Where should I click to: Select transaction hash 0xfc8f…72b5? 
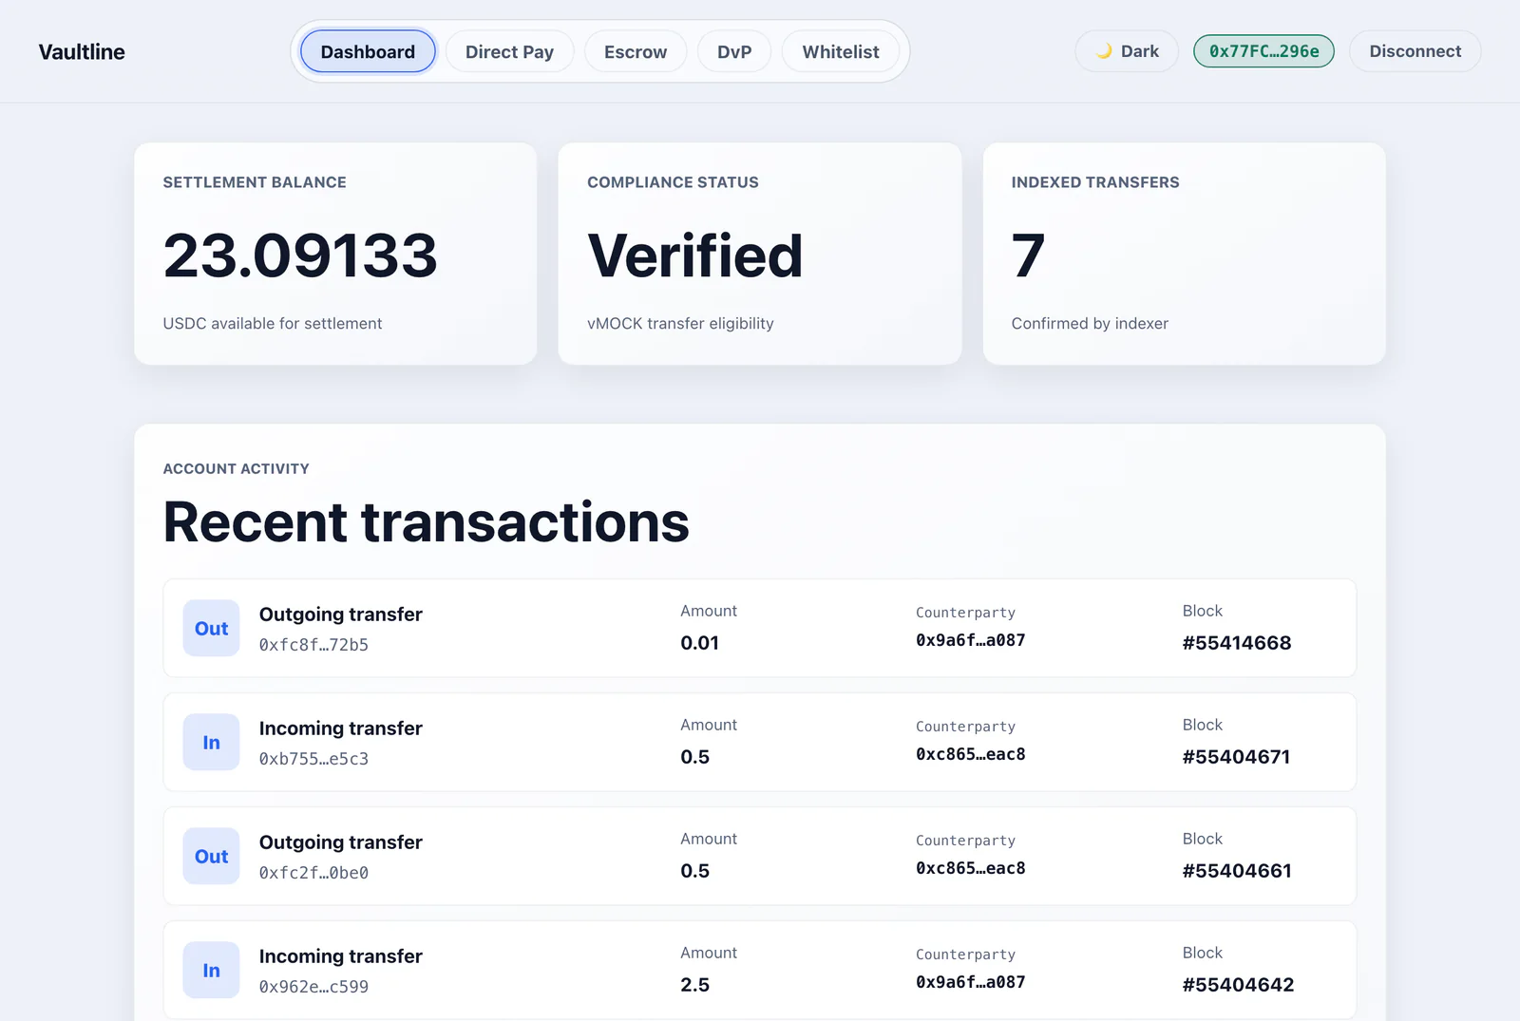click(313, 645)
